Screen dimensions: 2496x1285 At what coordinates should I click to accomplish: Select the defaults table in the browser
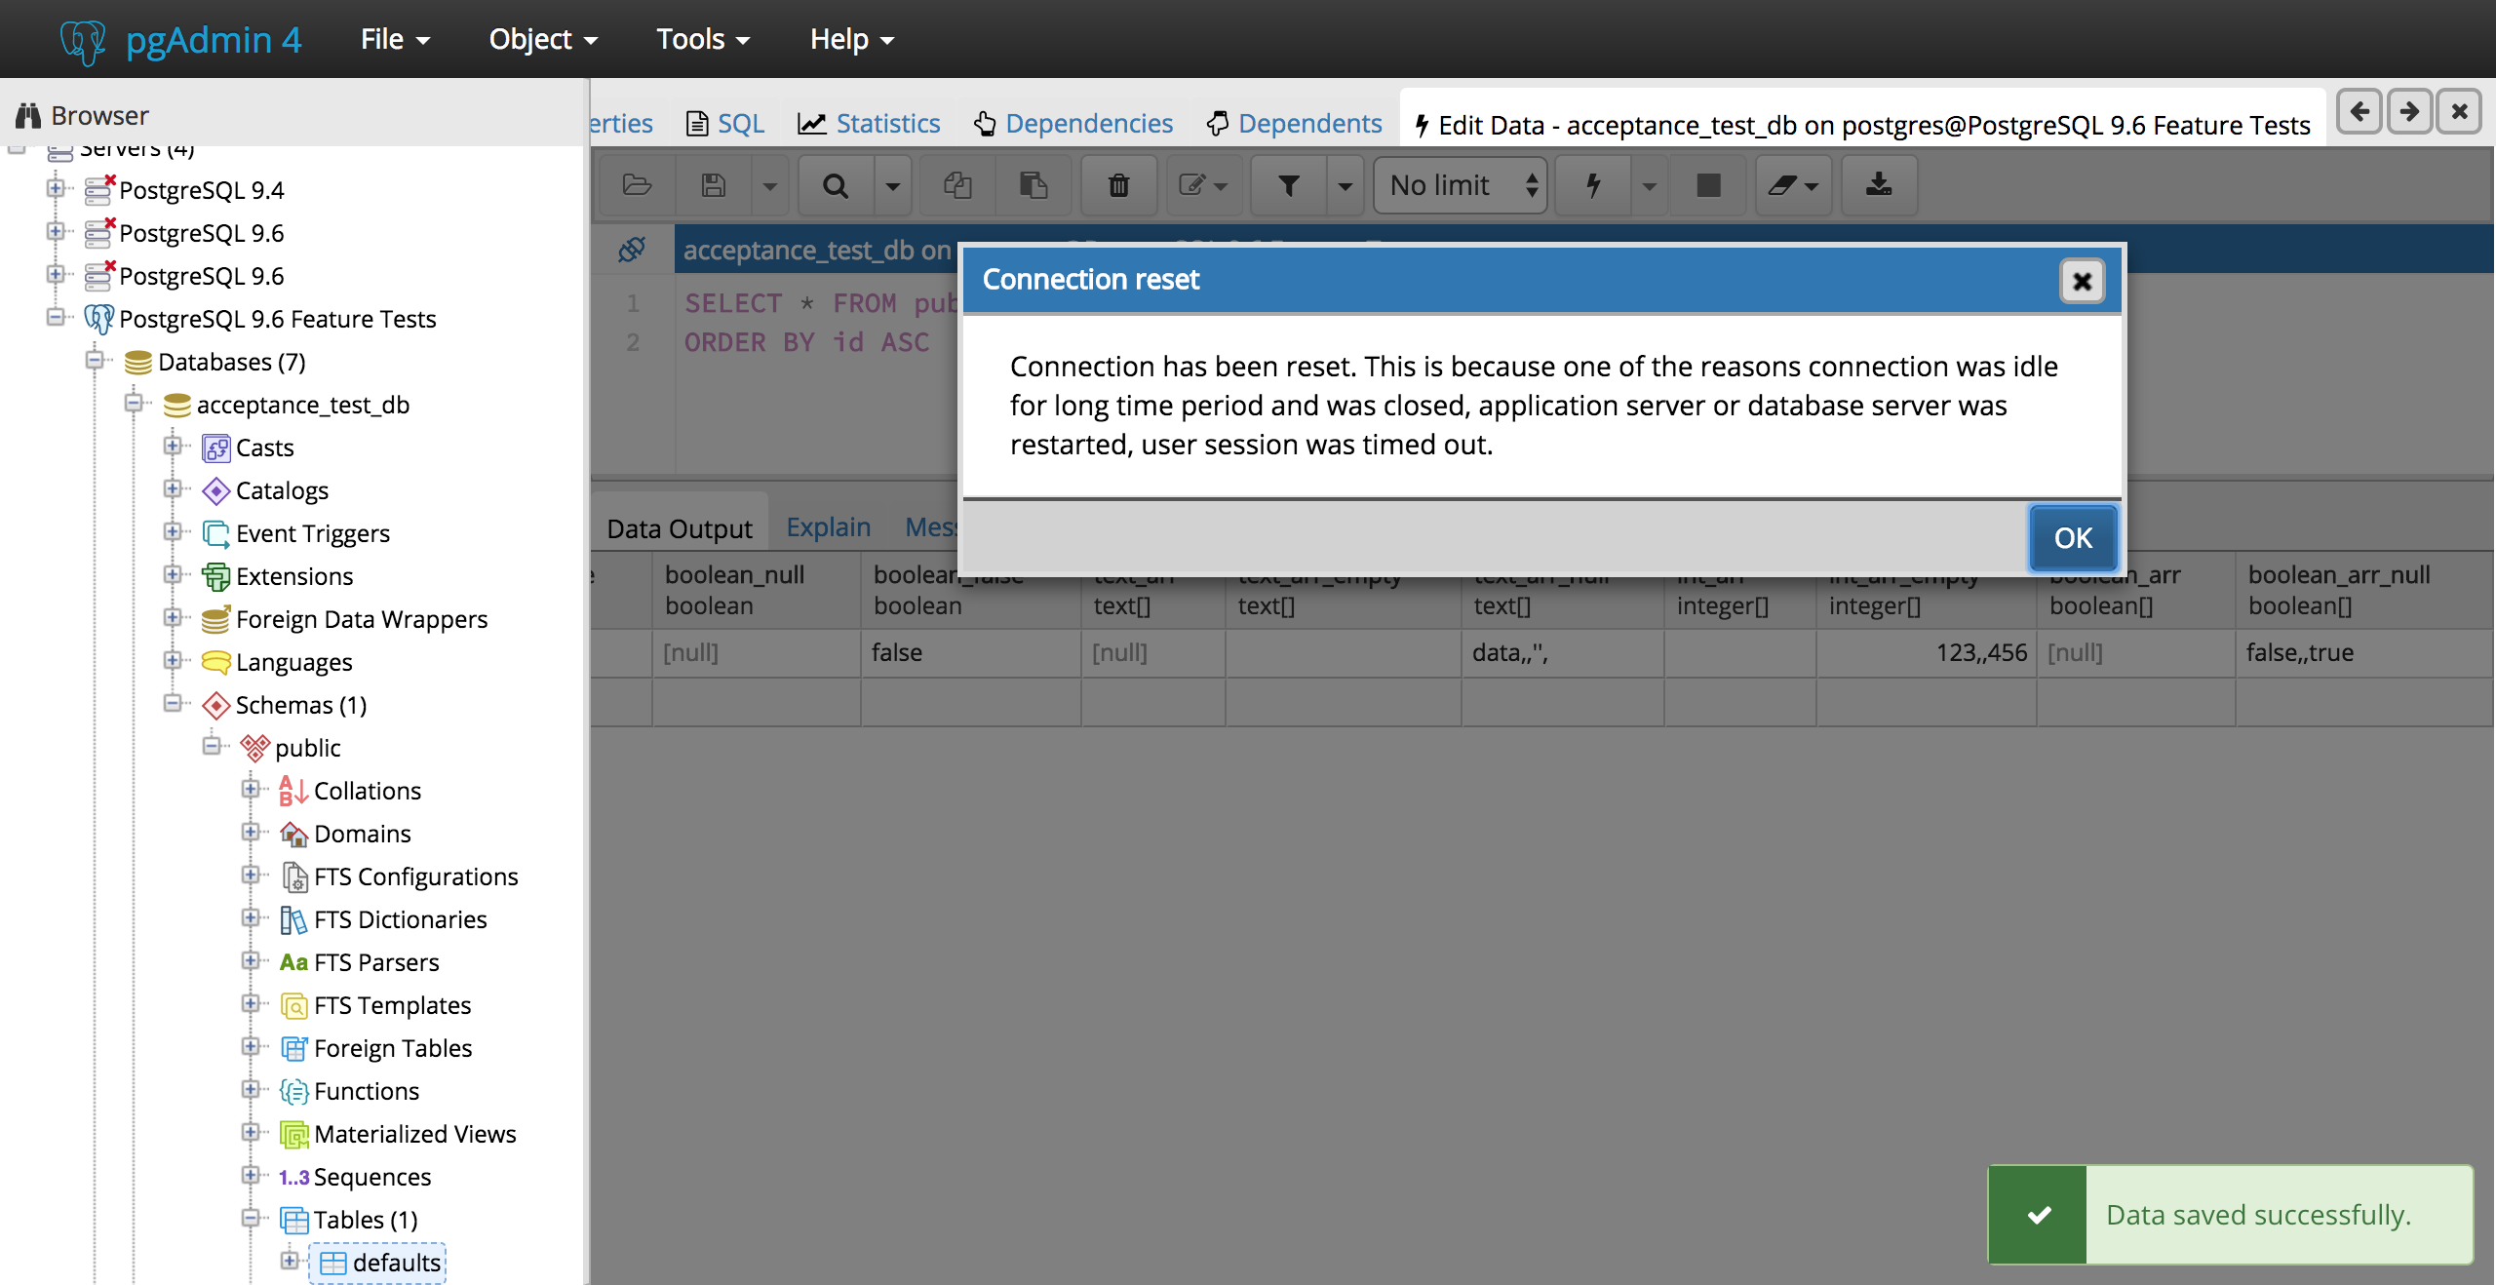pos(399,1262)
